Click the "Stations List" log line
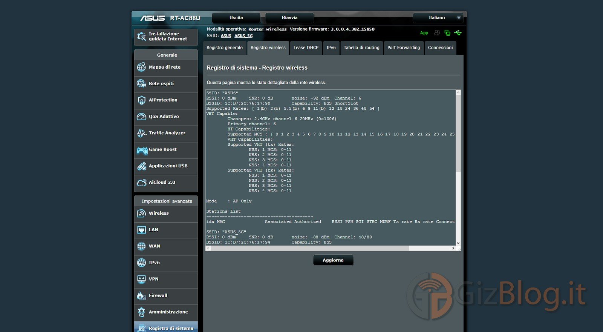 (223, 211)
